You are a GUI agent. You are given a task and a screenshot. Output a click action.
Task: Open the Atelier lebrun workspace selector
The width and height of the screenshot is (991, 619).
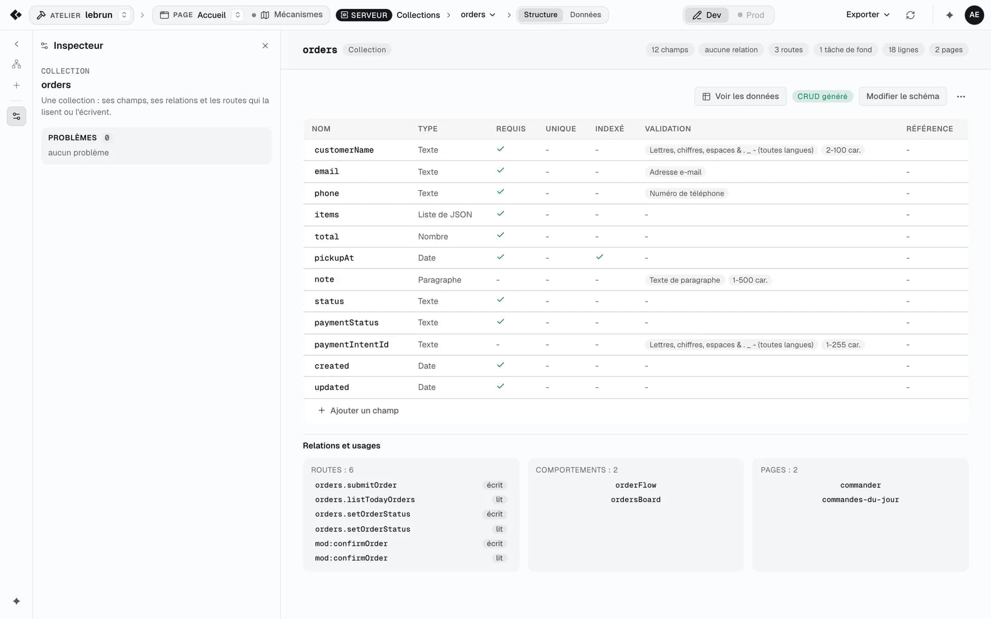point(82,15)
